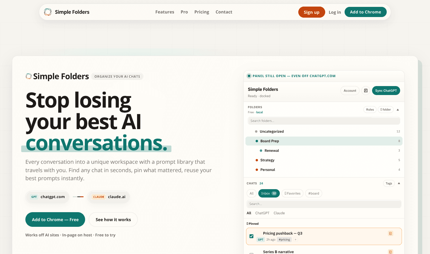Click the document icon on Pricing pushback chat
This screenshot has height=254, width=430.
click(x=391, y=233)
